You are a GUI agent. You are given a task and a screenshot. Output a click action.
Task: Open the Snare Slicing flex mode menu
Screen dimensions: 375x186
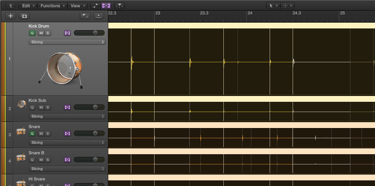[x=67, y=142]
